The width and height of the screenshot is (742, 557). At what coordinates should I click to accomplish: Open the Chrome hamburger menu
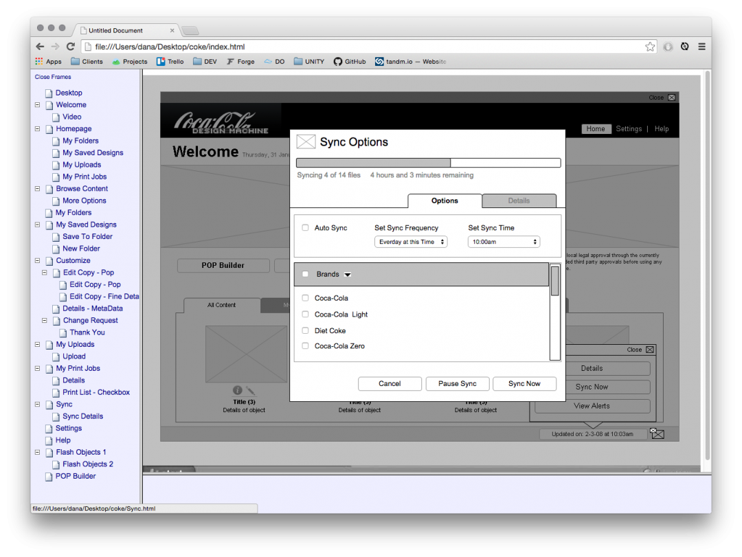pos(701,47)
